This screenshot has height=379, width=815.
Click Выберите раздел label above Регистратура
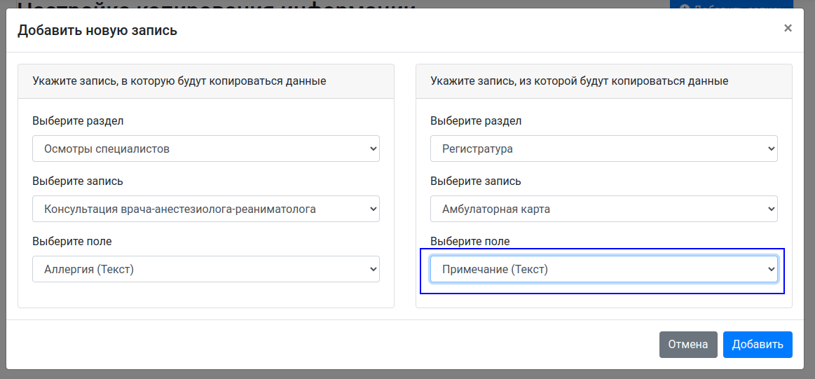pyautogui.click(x=476, y=121)
